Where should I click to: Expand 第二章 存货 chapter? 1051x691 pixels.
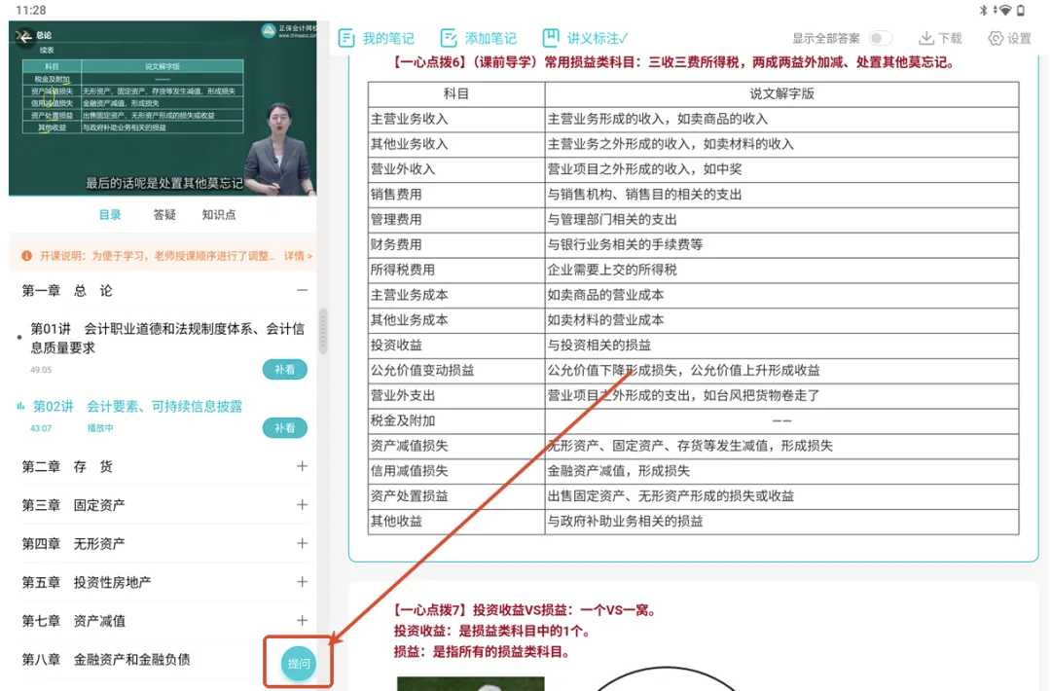(x=303, y=466)
